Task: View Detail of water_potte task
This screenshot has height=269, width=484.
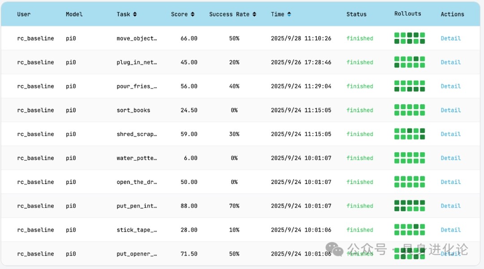Action: coord(450,158)
